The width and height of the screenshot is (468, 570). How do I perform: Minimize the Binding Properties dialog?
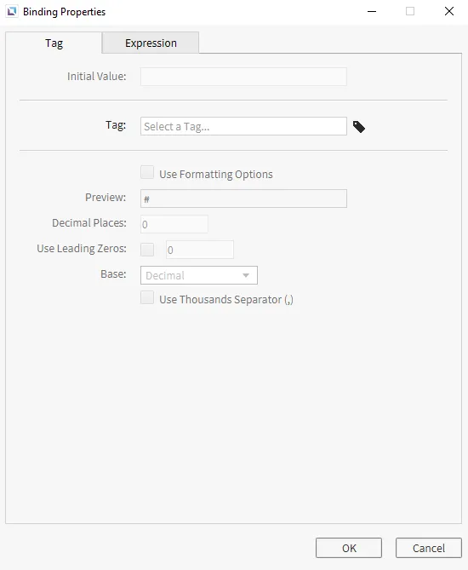pos(372,12)
